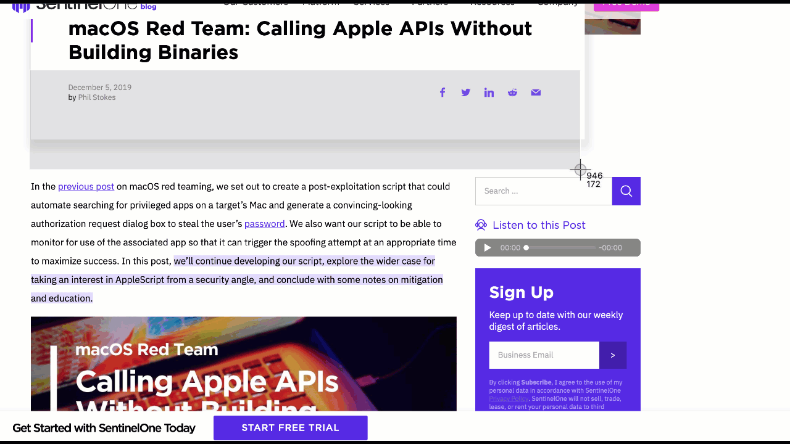Open the 'previous post' link
The image size is (790, 444).
coord(86,187)
